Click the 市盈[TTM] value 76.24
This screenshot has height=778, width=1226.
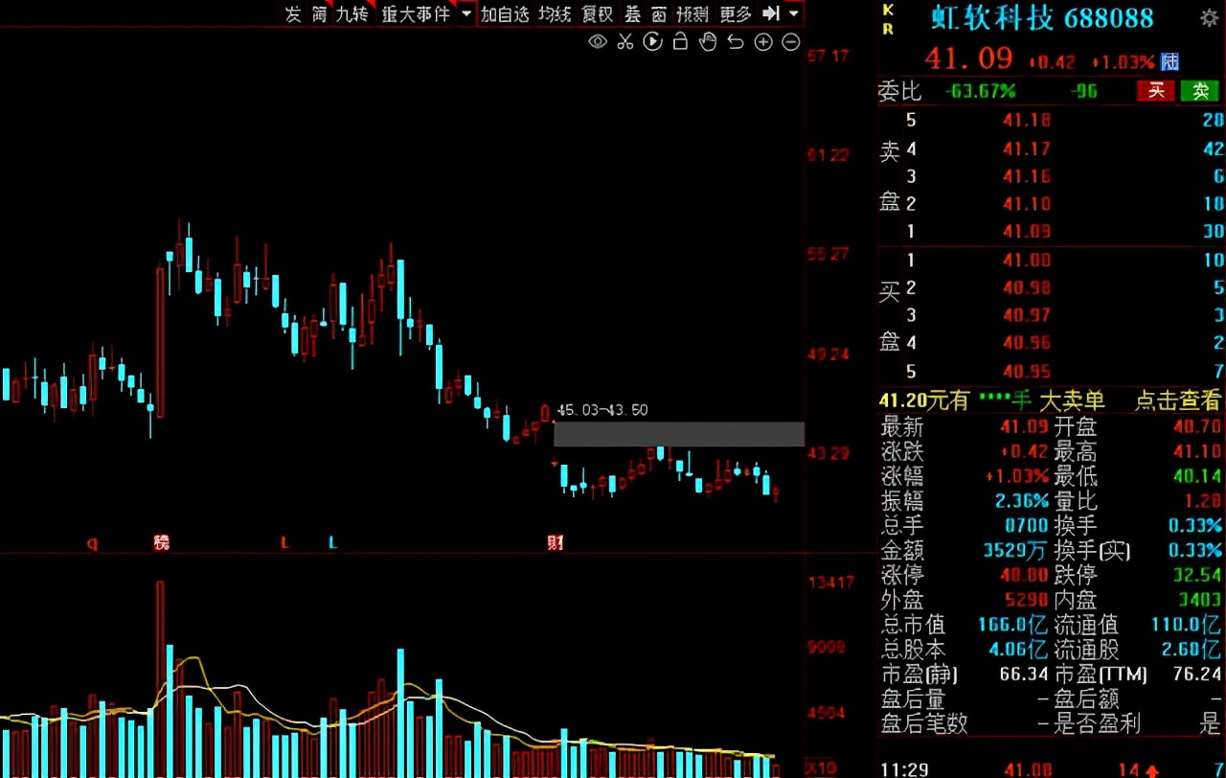coord(1197,675)
